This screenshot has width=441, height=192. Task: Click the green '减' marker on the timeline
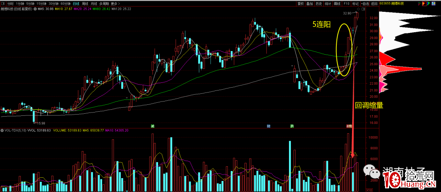pyautogui.click(x=152, y=126)
